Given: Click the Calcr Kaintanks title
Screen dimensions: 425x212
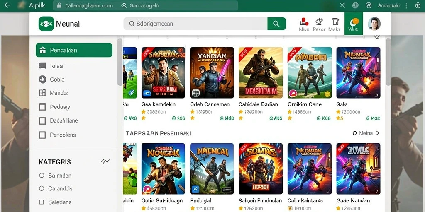Looking at the screenshot, I should pyautogui.click(x=305, y=201).
